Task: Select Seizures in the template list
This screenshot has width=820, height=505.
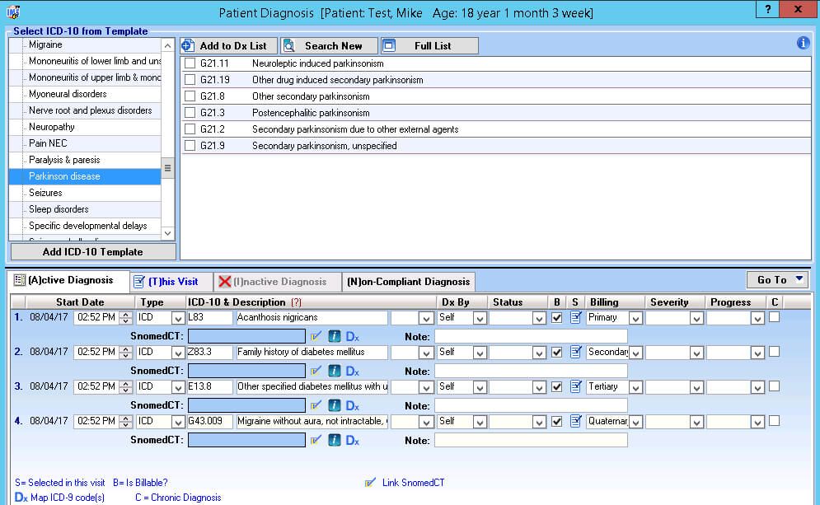Action: coord(46,193)
